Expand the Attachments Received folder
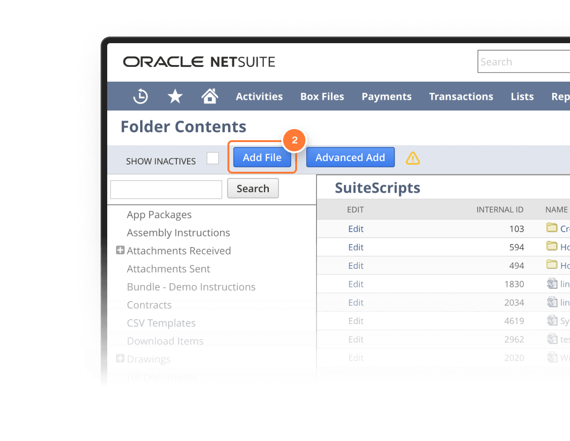 coord(120,250)
